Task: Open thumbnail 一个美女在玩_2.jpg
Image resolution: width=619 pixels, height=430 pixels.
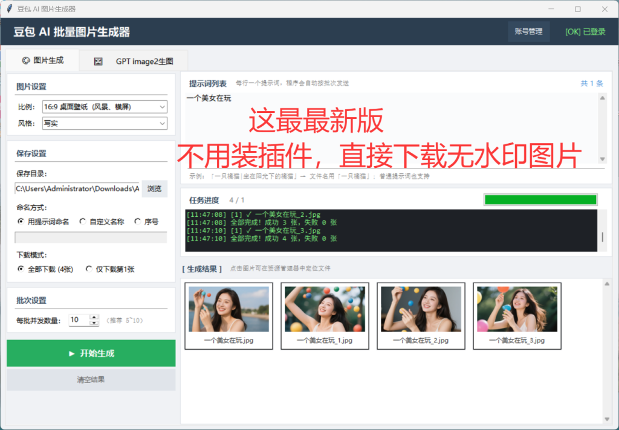Action: 421,316
